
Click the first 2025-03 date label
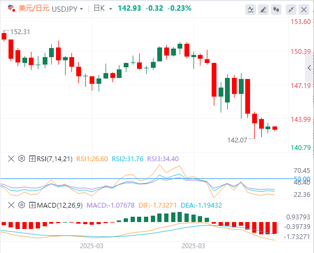(92, 246)
